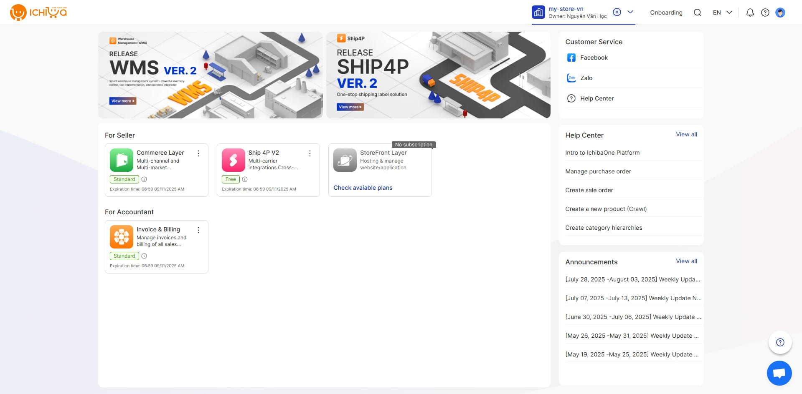The height and width of the screenshot is (394, 802).
Task: Click the Standard badge on Invoice & Billing
Action: pyautogui.click(x=124, y=256)
